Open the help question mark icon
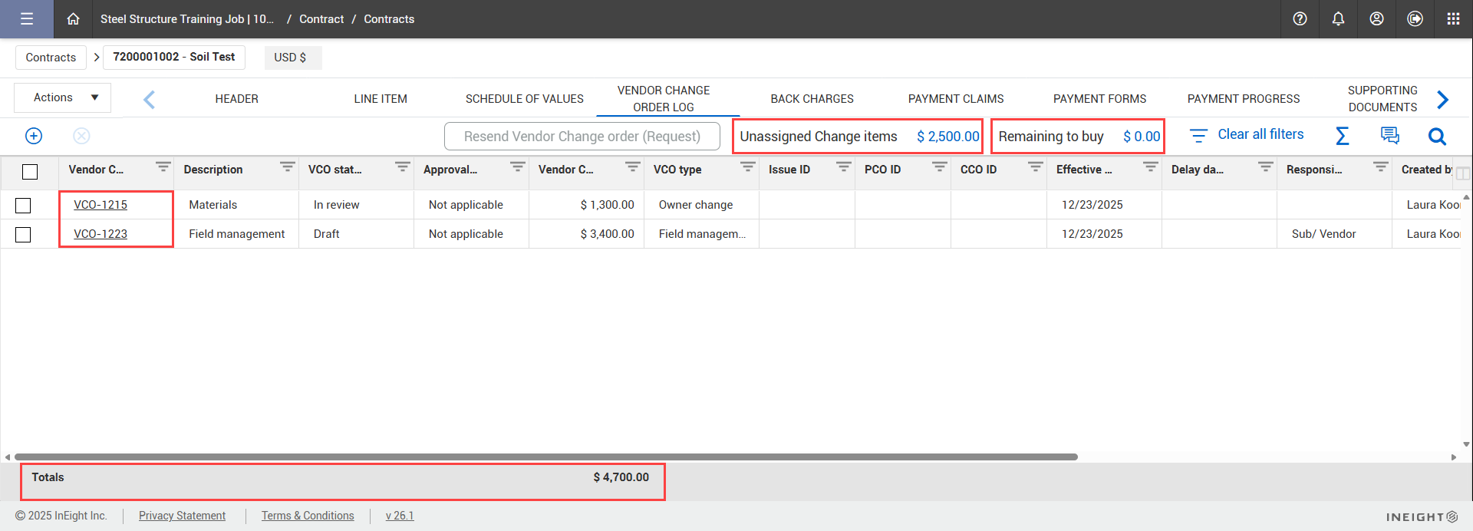Screen dimensions: 1473x531 [x=1300, y=19]
